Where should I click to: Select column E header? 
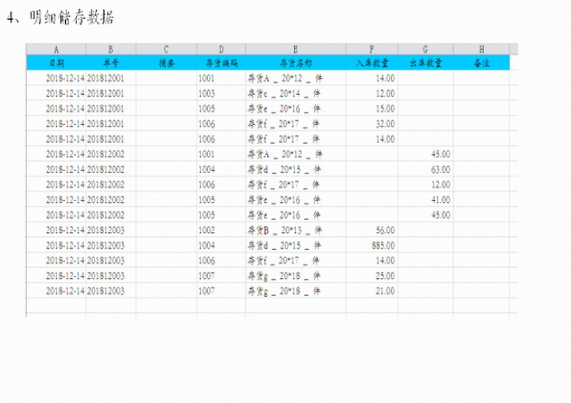point(296,49)
